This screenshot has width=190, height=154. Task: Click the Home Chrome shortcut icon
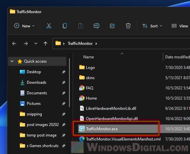pyautogui.click(x=82, y=98)
